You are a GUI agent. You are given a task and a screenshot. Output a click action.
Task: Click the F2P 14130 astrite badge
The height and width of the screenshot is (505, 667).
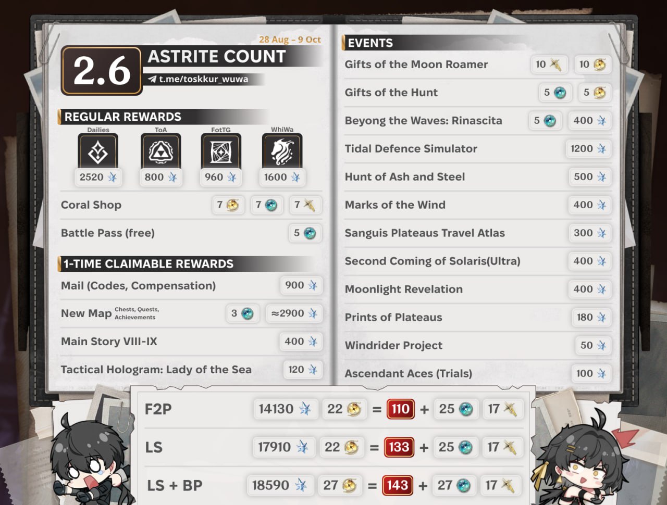[x=285, y=409]
